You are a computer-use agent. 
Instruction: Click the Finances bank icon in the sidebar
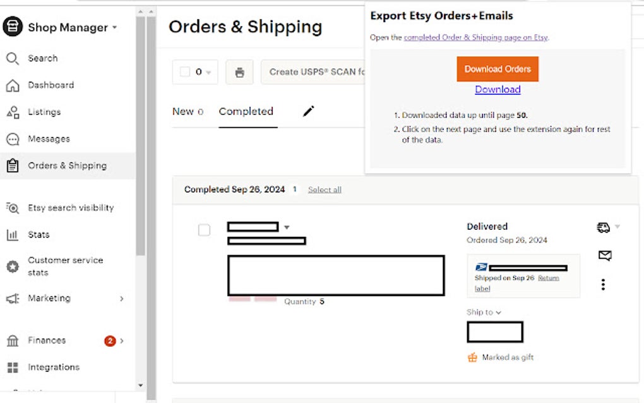[x=14, y=340]
